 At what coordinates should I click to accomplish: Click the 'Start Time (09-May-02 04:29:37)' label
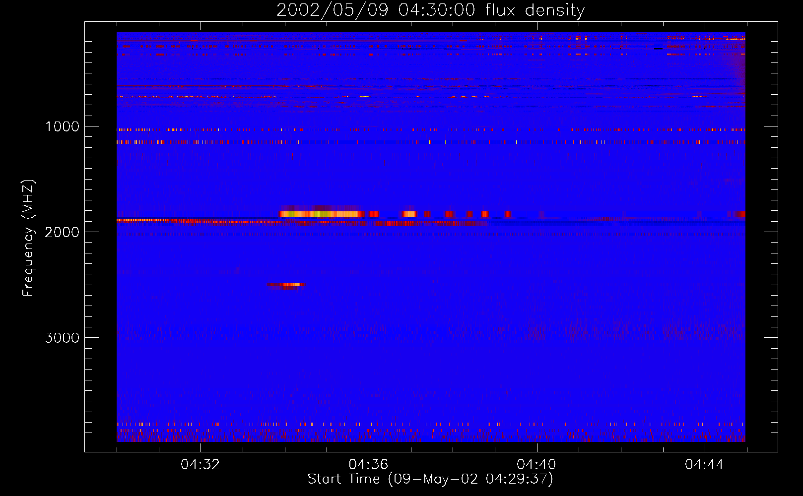pos(430,479)
